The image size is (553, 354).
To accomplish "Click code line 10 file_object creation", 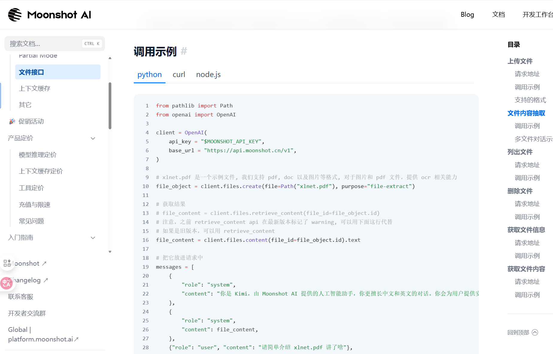I will (x=285, y=186).
